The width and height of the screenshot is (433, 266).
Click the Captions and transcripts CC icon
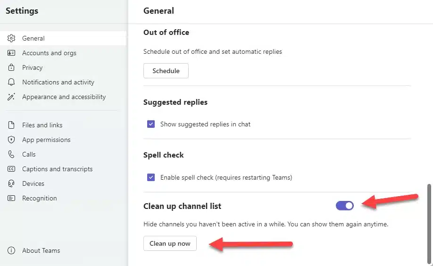tap(12, 169)
